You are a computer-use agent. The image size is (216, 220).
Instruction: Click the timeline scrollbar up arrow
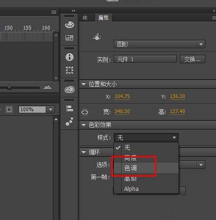(56, 35)
